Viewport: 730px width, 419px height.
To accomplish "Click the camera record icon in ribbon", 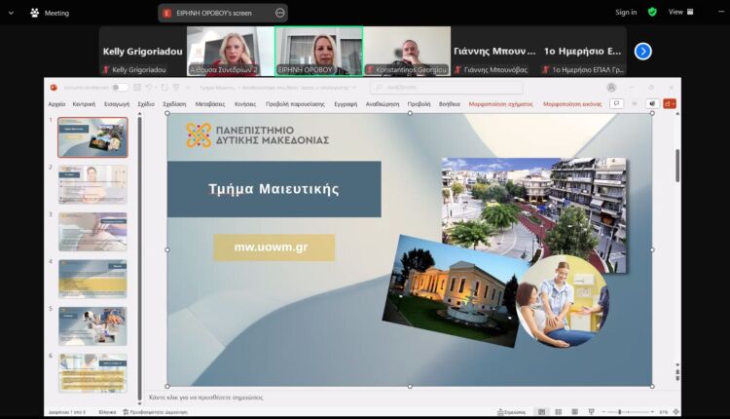I will 652,103.
